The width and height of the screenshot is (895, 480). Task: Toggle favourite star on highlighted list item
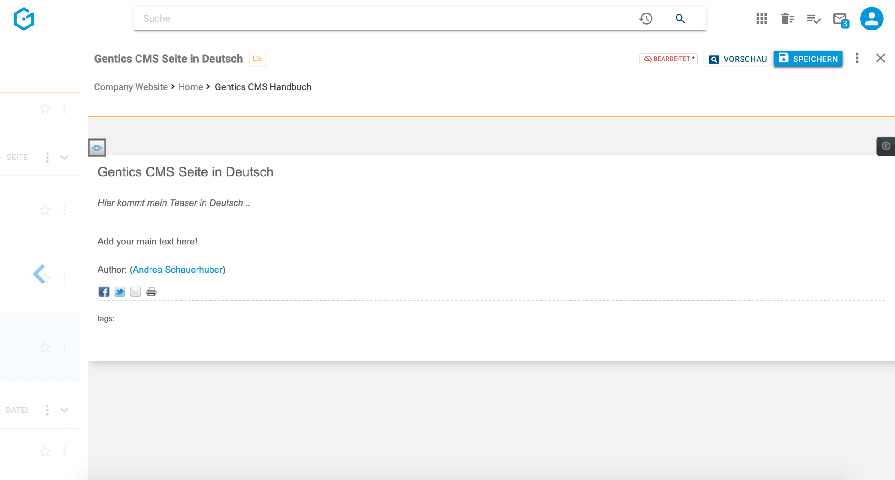[x=45, y=347]
